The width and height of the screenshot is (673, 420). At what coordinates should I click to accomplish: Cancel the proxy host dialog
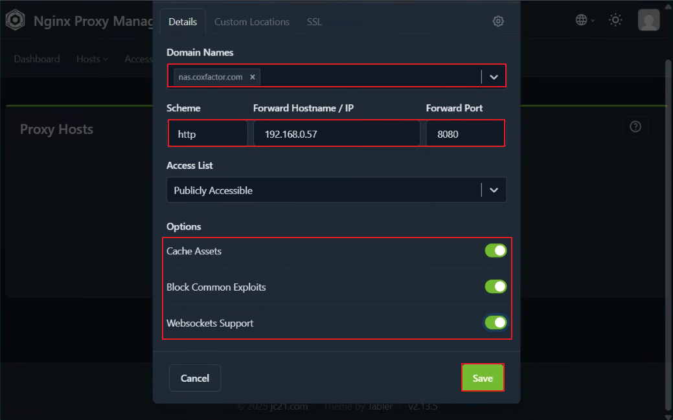(195, 378)
